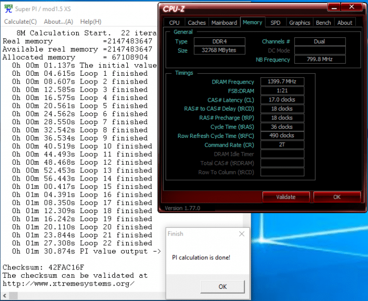Minimize the CPU-Z window

coord(334,7)
